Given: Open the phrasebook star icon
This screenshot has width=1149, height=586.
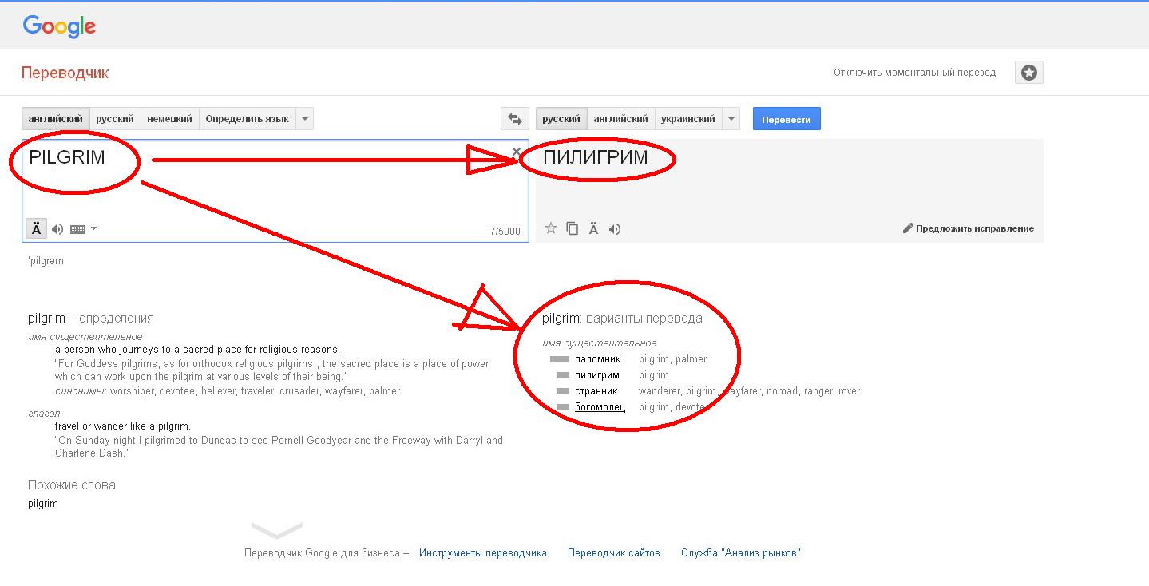Looking at the screenshot, I should click(1029, 73).
